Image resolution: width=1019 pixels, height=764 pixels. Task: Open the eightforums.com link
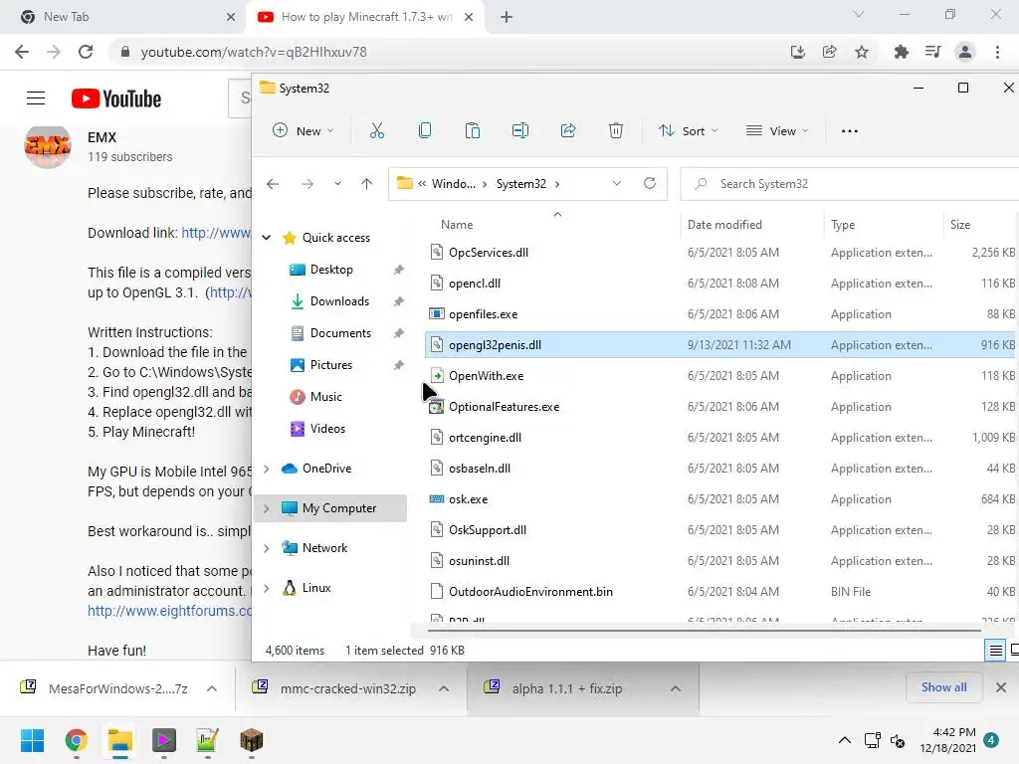(x=169, y=611)
